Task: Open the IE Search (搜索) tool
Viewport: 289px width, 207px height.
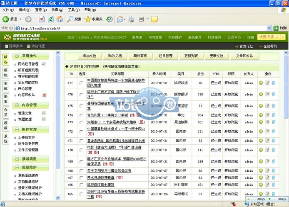Action: pyautogui.click(x=74, y=19)
